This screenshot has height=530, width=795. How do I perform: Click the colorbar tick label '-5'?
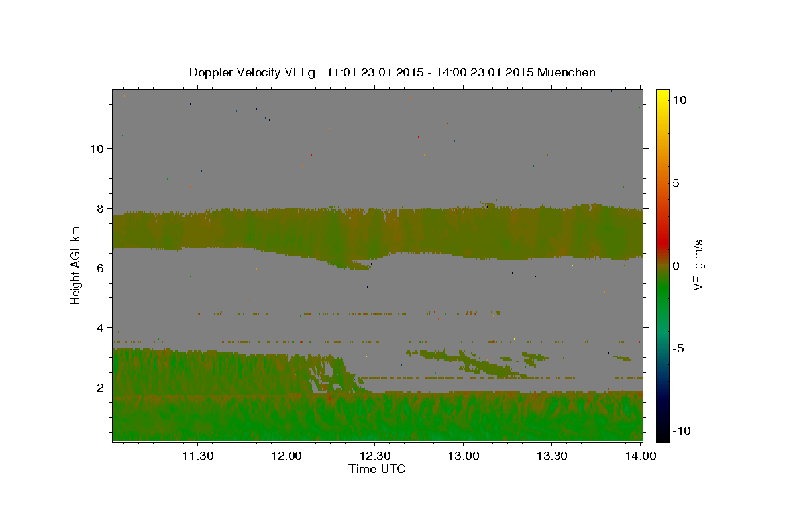pos(679,348)
